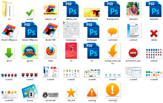
Task: Select the secureweb secured website image
Action: pyautogui.click(x=51, y=95)
